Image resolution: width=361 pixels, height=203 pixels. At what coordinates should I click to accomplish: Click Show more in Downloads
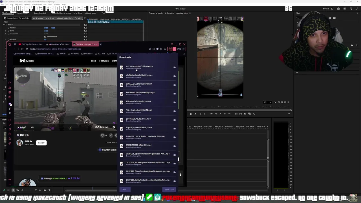coord(169,189)
